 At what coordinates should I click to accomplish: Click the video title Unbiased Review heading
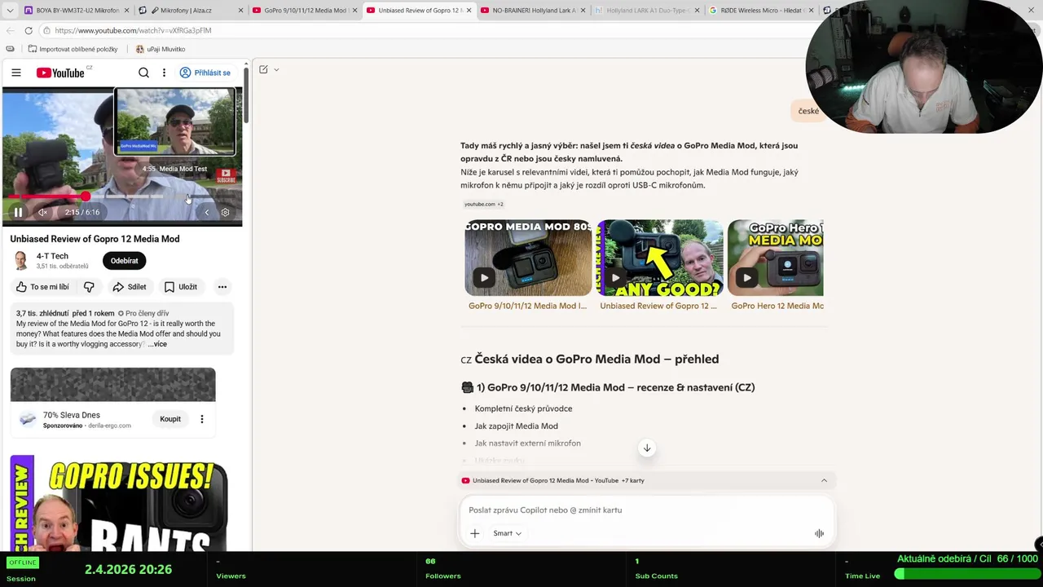[x=95, y=239]
